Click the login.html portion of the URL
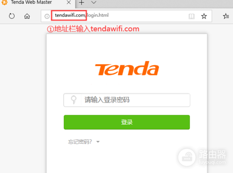 [x=98, y=15]
